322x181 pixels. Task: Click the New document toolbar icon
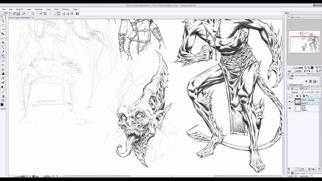pyautogui.click(x=10, y=14)
